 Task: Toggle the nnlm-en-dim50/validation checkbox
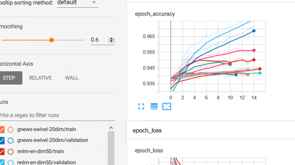pos(2,162)
